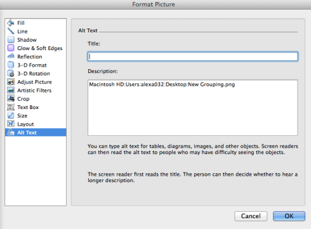Open the Crop settings pane
This screenshot has height=229, width=311.
tap(36, 99)
